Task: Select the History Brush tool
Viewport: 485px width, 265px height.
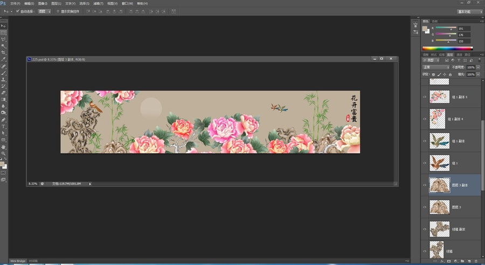Action: (3, 86)
